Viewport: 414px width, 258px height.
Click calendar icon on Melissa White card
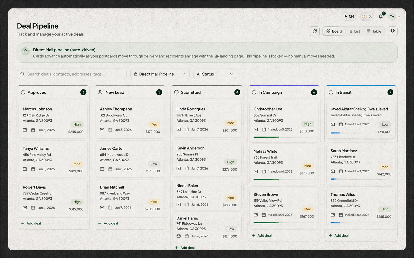[264, 172]
